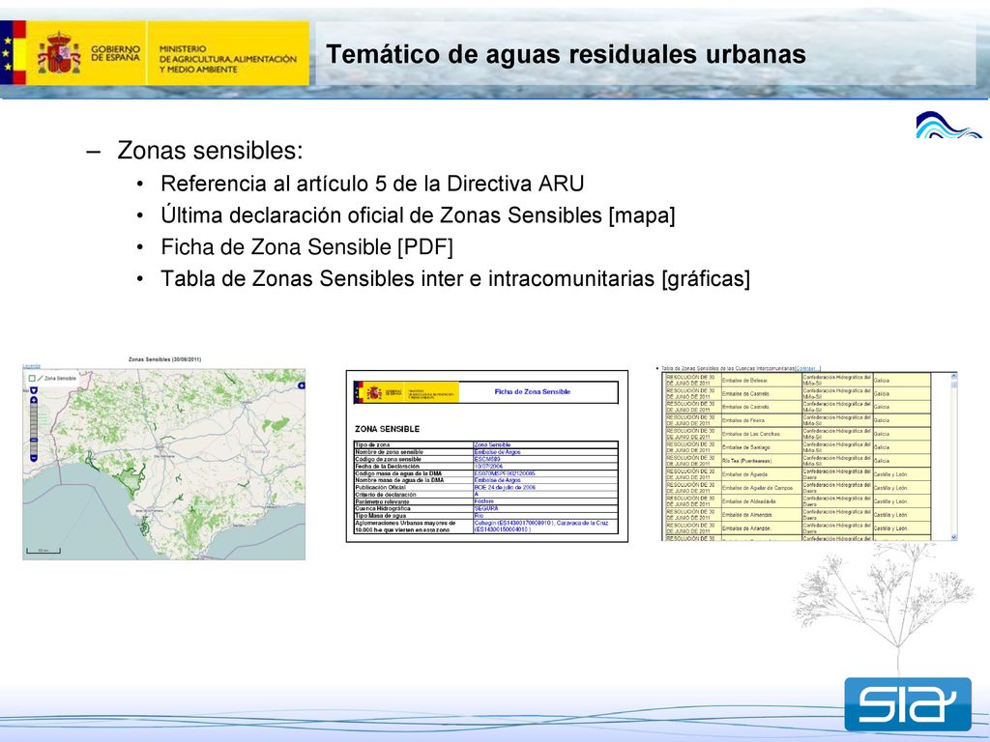Click the 'Embalse de Aguilar de Campoo' cell
The height and width of the screenshot is (742, 990).
click(762, 488)
